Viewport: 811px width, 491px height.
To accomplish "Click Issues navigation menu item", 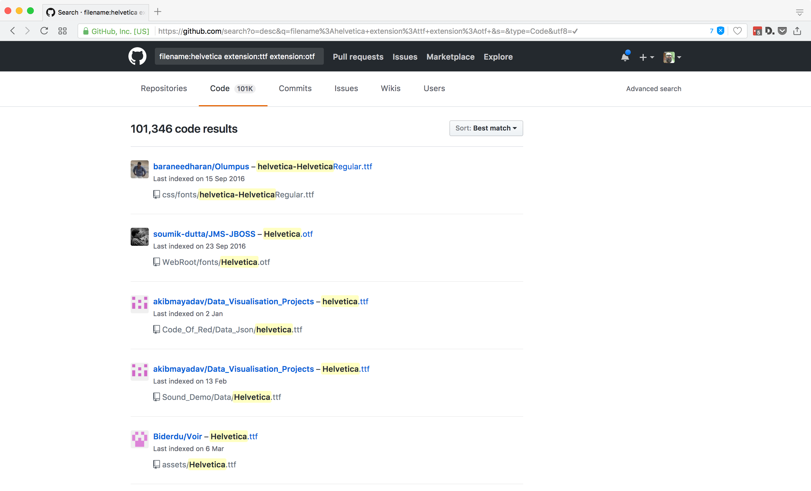I will click(345, 88).
